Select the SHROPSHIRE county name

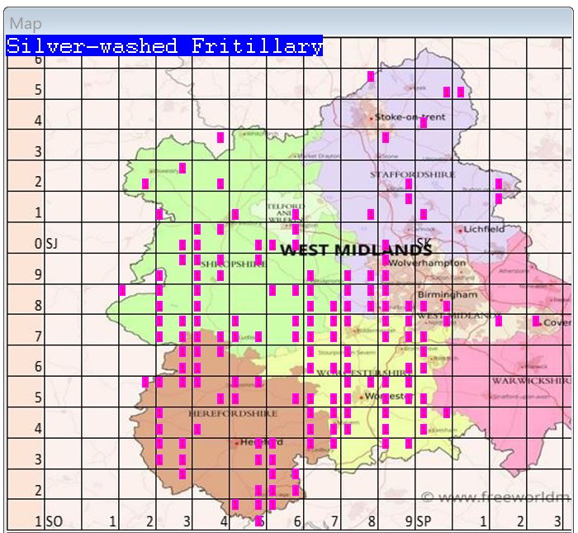click(223, 275)
